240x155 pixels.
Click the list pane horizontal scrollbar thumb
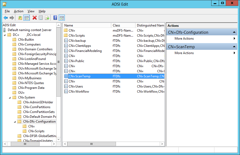click(x=91, y=144)
